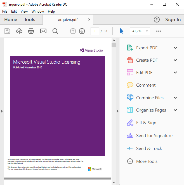
Task: Click the Fill & Sign label
Action: (146, 122)
